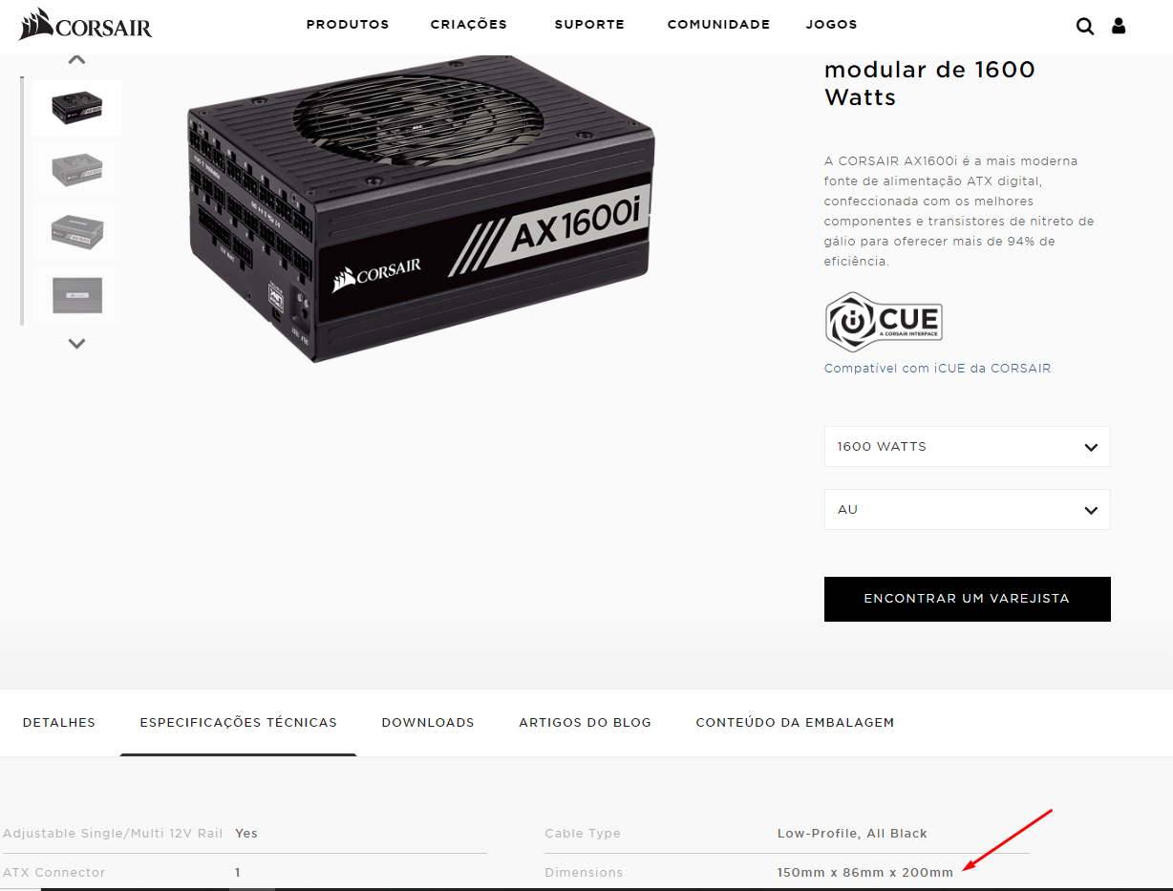Screen dimensions: 1173x891
Task: Open the search magnifier icon
Action: click(1085, 26)
